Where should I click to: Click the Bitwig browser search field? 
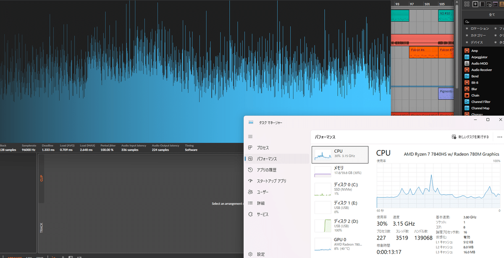pos(484,22)
